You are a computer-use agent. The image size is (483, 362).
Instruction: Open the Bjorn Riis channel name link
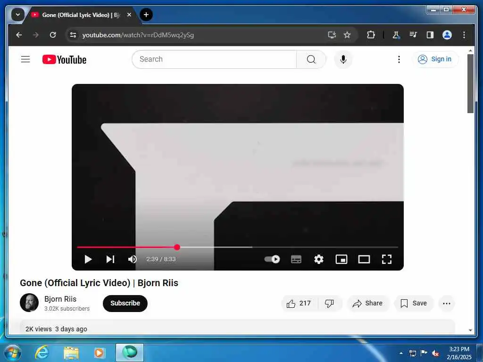pos(60,299)
